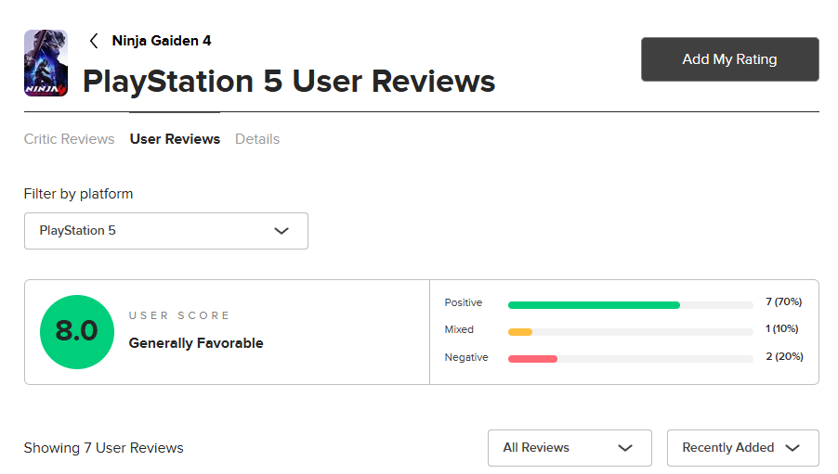Open the Details tab

pos(257,139)
